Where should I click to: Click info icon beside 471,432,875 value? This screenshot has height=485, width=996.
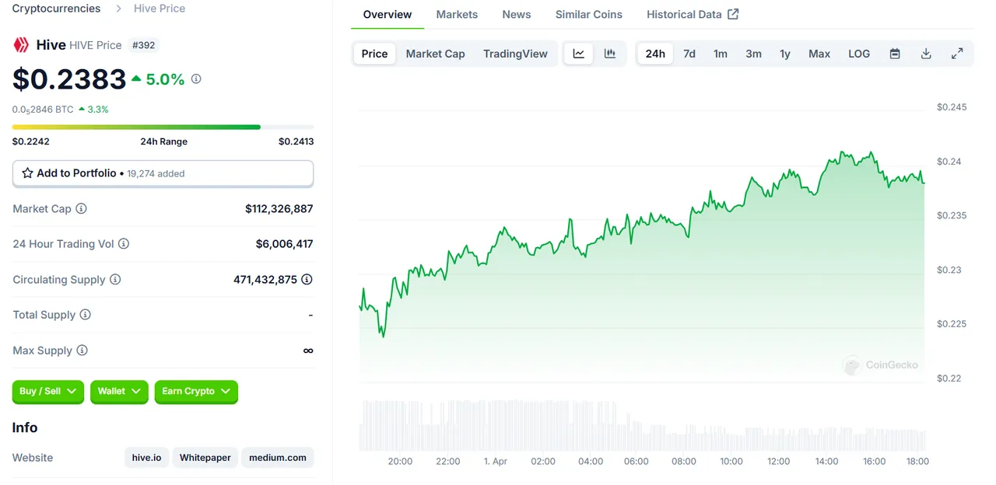307,280
